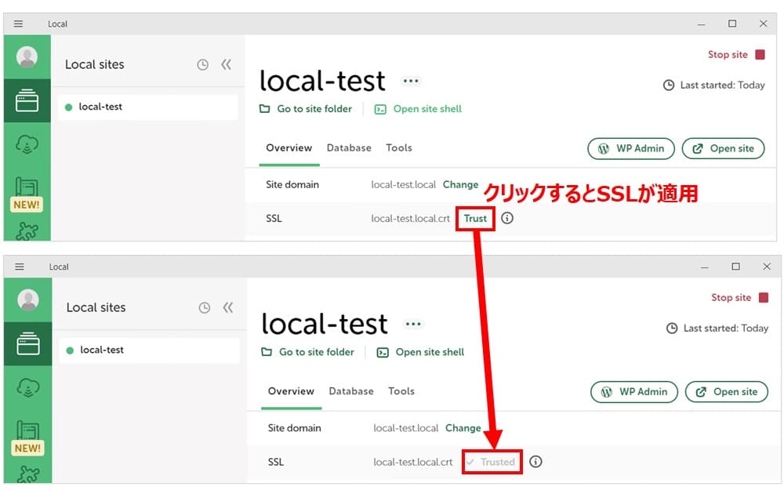The height and width of the screenshot is (494, 784).
Task: Switch to Tools tab in lower window
Action: click(x=401, y=391)
